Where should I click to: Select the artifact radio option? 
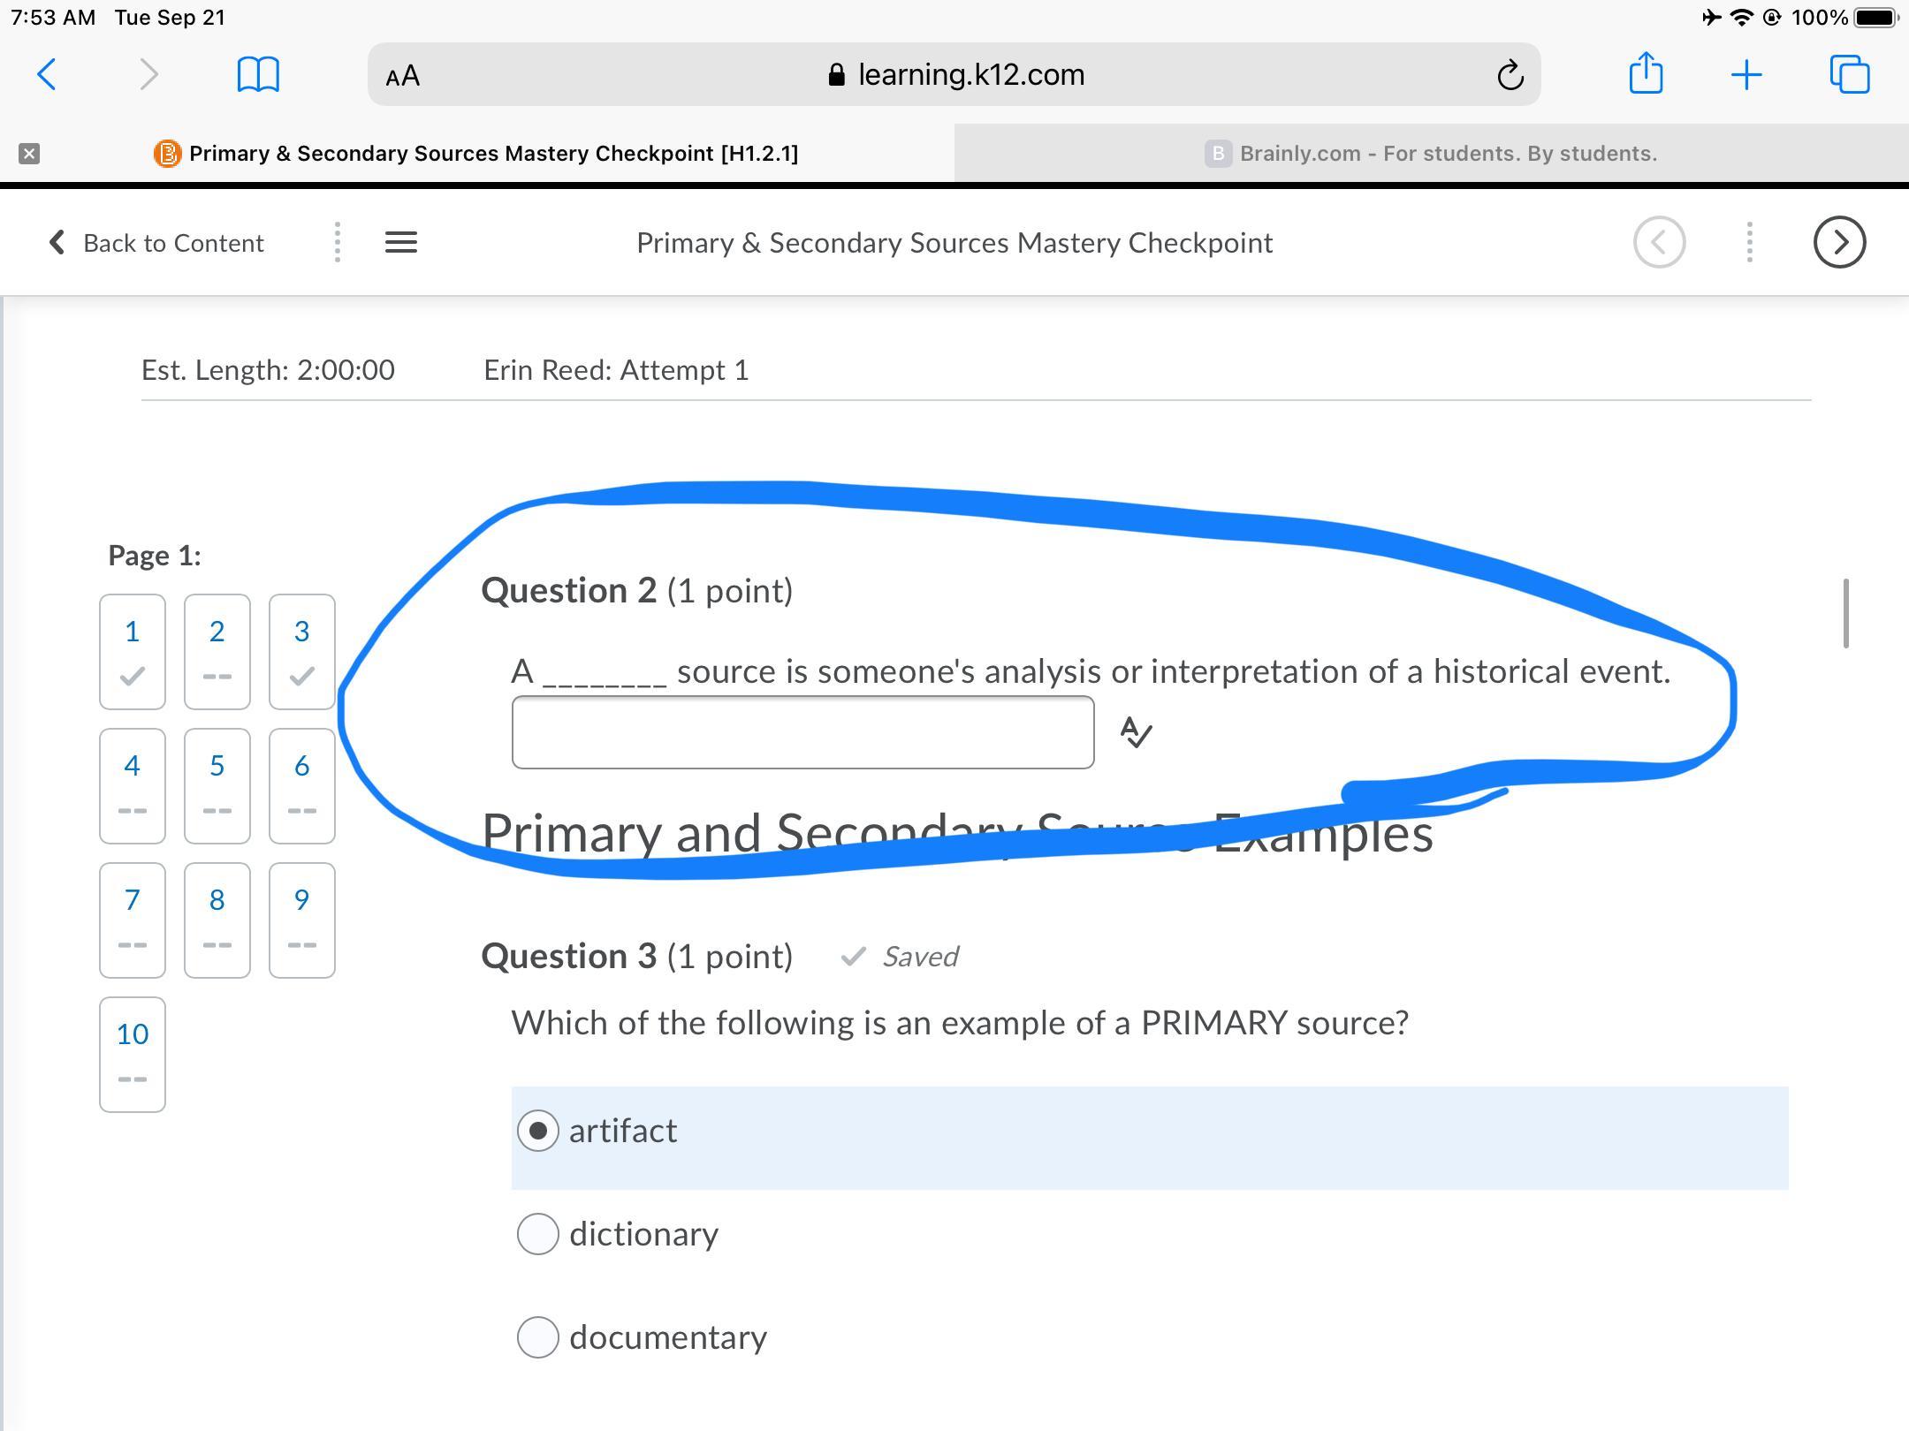tap(538, 1131)
